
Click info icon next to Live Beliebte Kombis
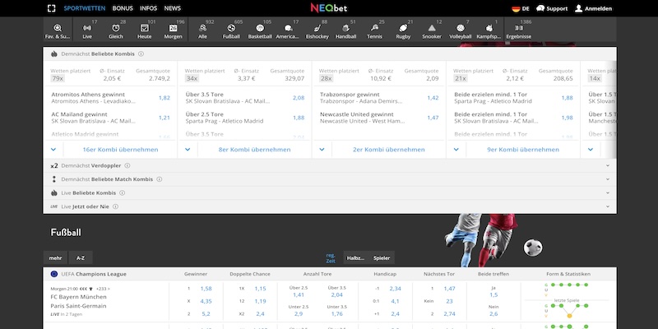pyautogui.click(x=122, y=193)
